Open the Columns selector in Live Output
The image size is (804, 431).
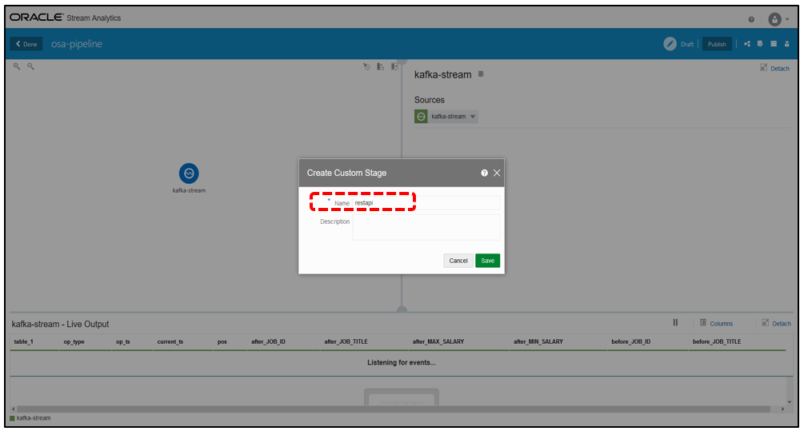click(716, 323)
